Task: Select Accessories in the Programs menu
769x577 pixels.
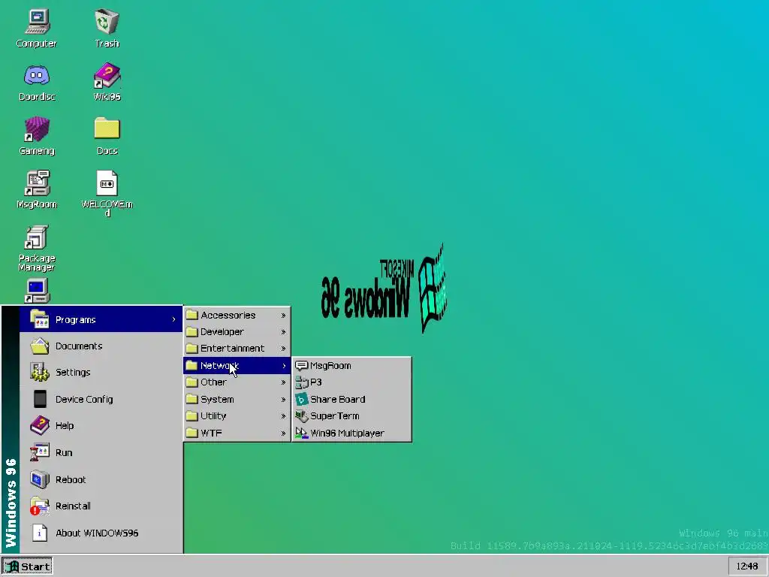Action: pos(237,316)
